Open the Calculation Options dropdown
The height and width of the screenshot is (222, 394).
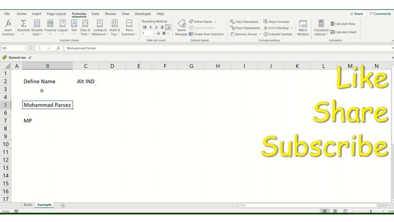tap(321, 28)
